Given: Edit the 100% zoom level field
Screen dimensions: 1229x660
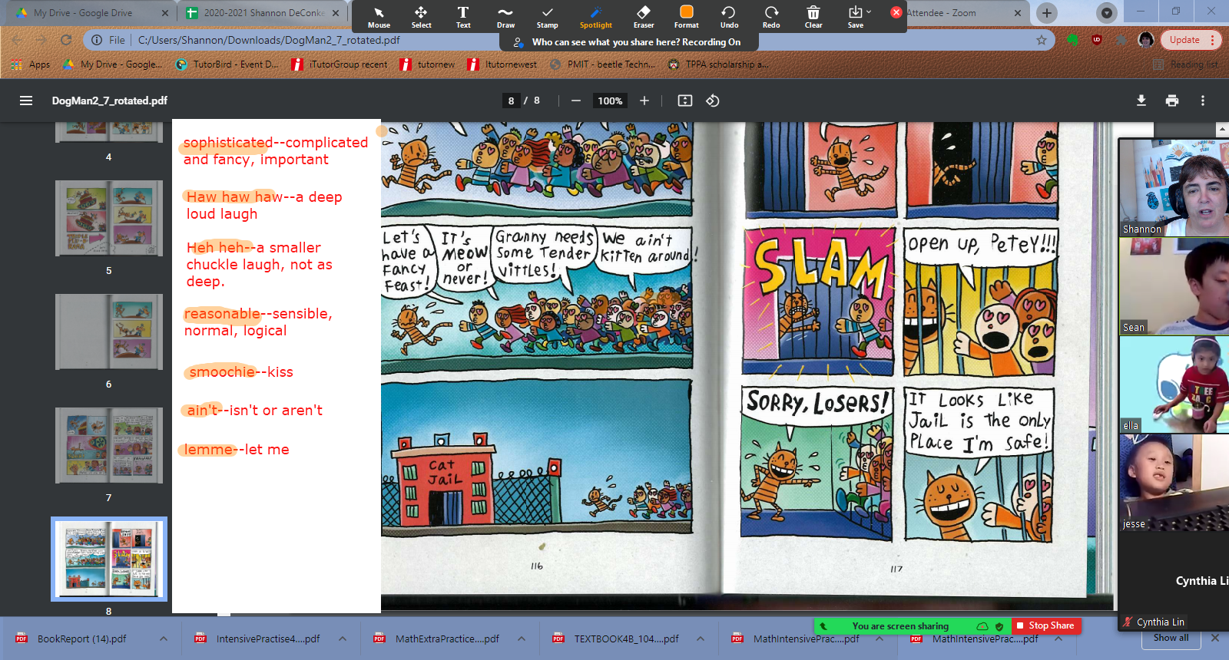Looking at the screenshot, I should tap(610, 101).
